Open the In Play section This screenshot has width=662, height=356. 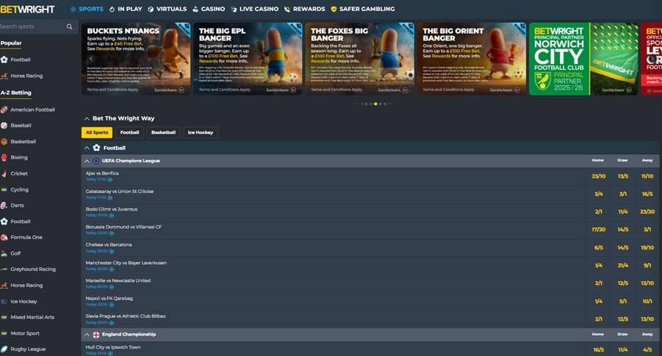coord(126,9)
